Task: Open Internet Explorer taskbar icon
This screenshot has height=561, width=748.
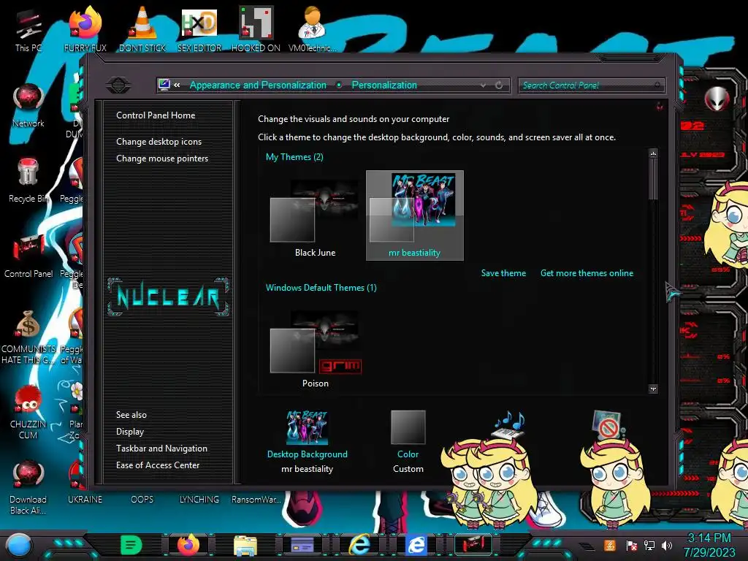Action: pyautogui.click(x=359, y=545)
